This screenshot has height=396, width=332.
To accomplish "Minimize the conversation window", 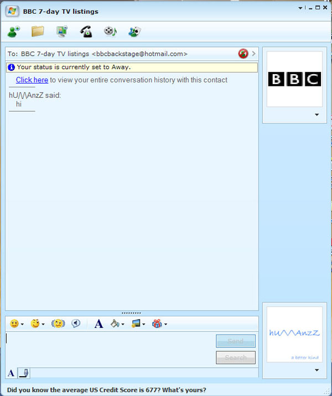I will coord(310,8).
